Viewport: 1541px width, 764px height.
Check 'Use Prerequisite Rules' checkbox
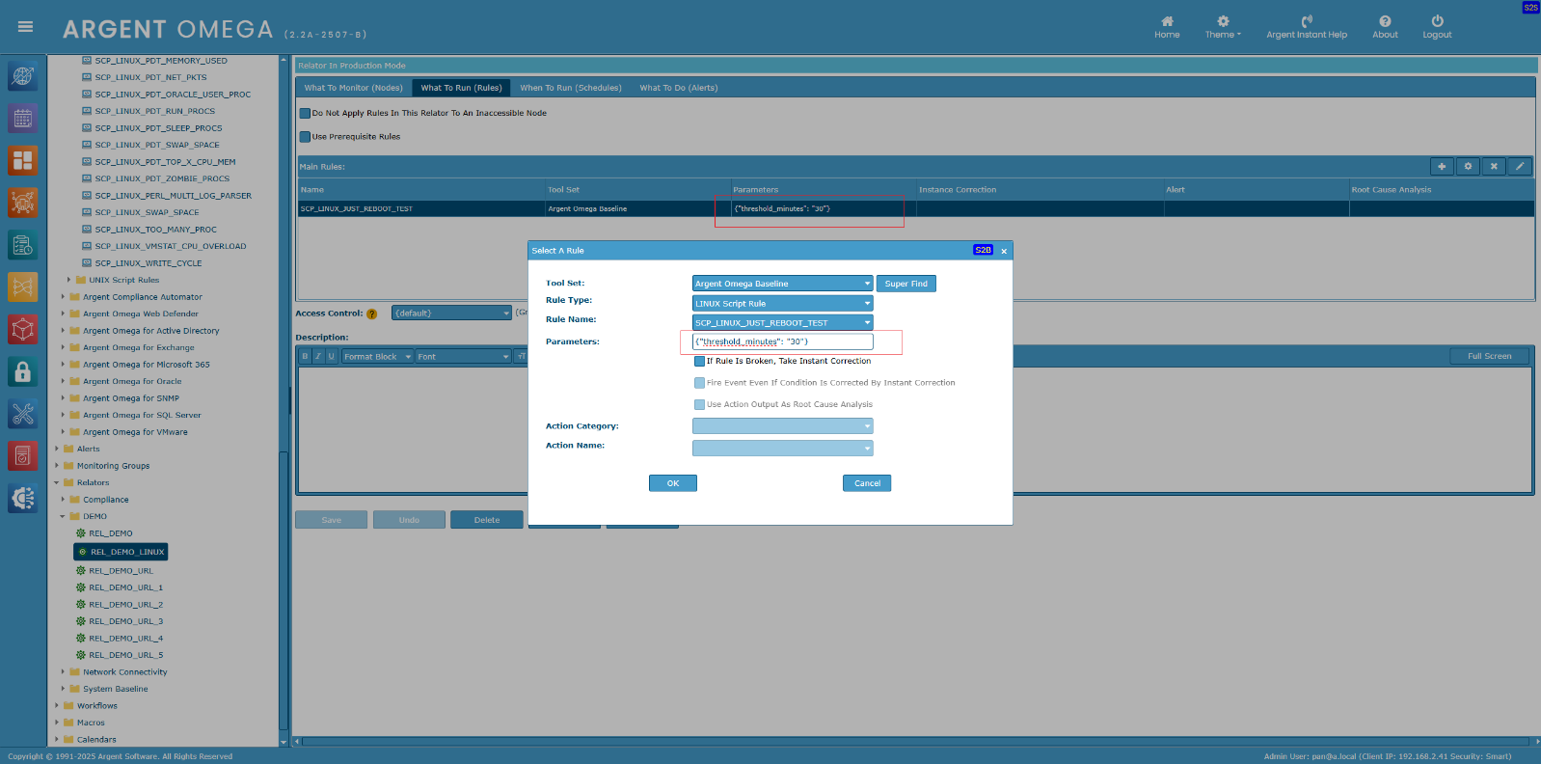305,137
